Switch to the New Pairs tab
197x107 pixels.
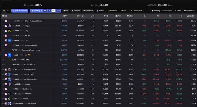[88, 11]
